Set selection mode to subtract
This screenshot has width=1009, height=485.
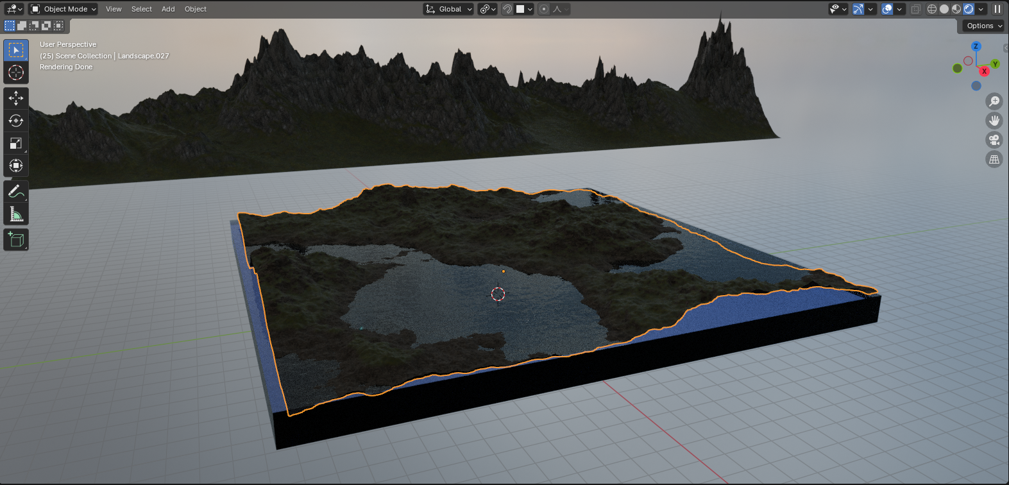click(34, 26)
